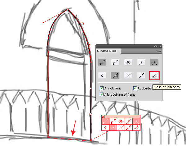Cycle panel view via arrows beside INKSCRIBE
This screenshot has height=146, width=186.
tap(98, 51)
